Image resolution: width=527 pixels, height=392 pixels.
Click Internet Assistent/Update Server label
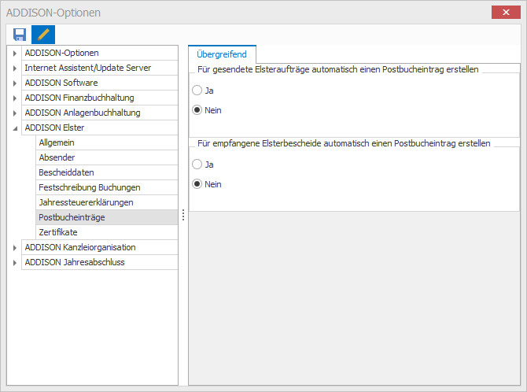coord(88,68)
